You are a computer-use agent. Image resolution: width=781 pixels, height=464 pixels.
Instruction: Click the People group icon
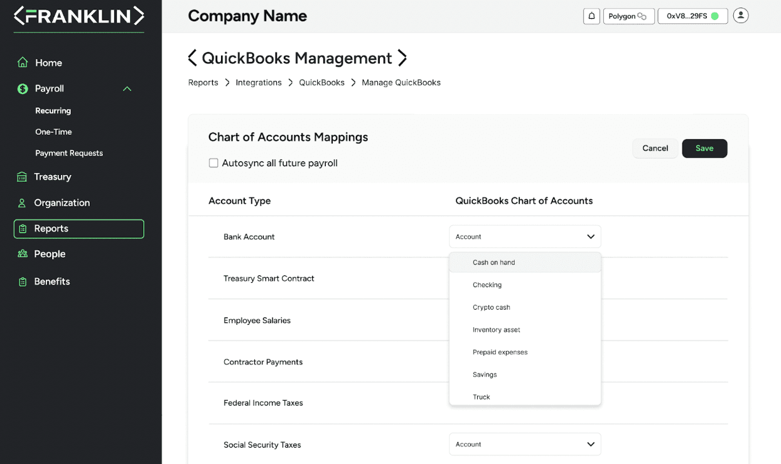point(23,254)
